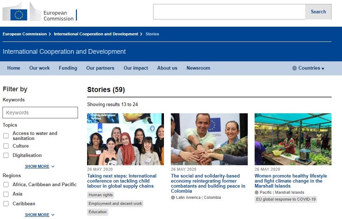This screenshot has height=219, width=342.
Task: Open the child labour conference story title
Action: (122, 181)
